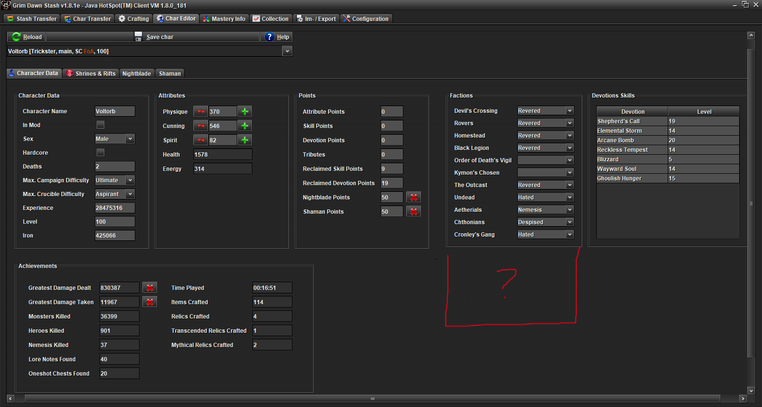
Task: Switch to the Stash Transfer tab
Action: 32,19
